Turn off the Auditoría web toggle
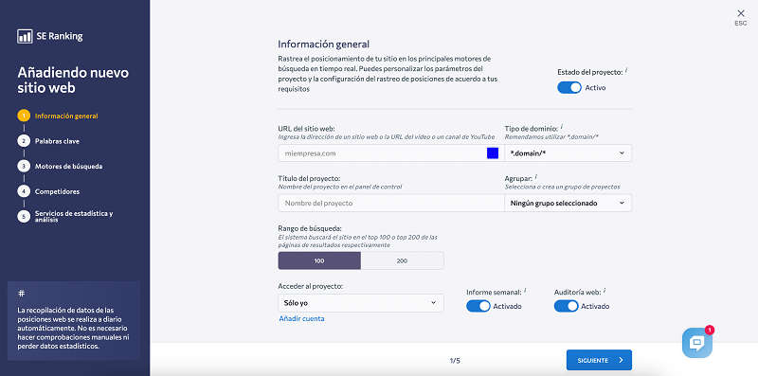This screenshot has height=376, width=758. (x=566, y=306)
